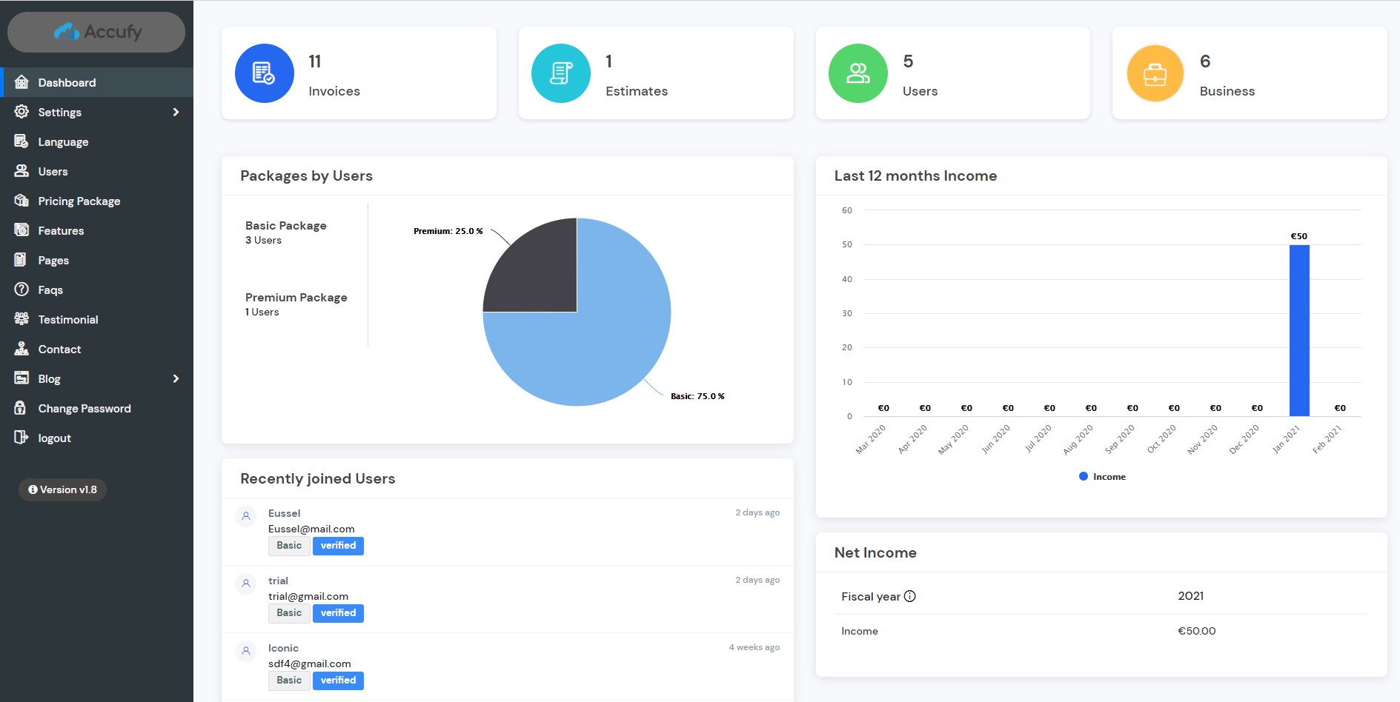Click the verified badge for trial user
This screenshot has width=1400, height=702.
pyautogui.click(x=338, y=613)
